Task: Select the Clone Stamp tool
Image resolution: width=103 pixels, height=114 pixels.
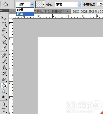Action: 4,67
